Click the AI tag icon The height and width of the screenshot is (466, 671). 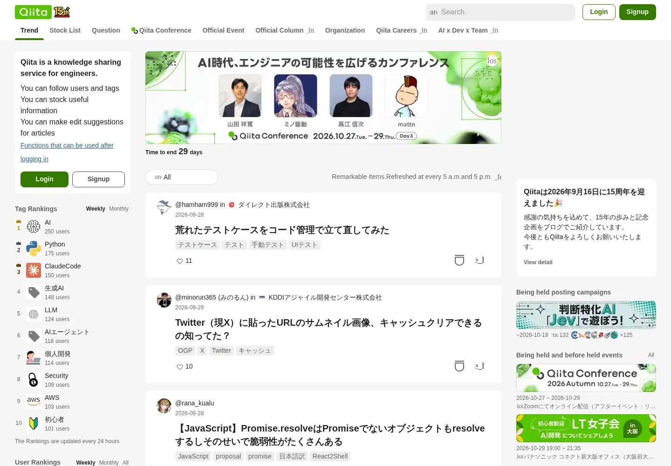click(x=34, y=226)
